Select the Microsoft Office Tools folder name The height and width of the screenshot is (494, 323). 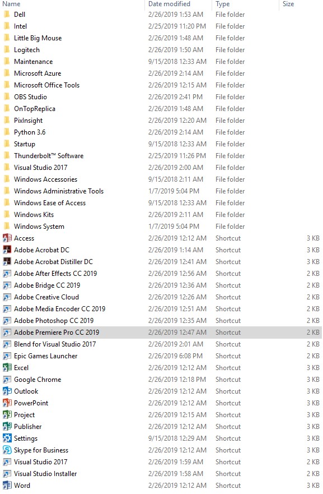46,85
